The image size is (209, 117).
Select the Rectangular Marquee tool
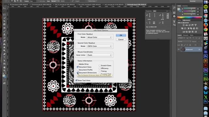click(x=4, y=11)
